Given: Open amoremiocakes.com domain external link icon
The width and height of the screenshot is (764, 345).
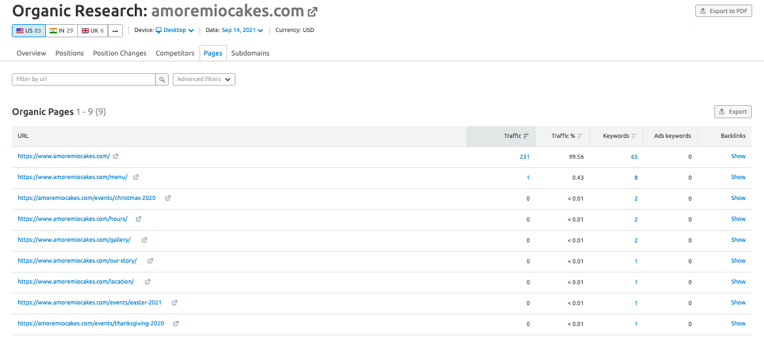Looking at the screenshot, I should coord(313,12).
